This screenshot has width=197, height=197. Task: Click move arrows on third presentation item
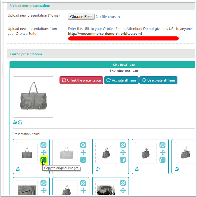click(x=123, y=152)
